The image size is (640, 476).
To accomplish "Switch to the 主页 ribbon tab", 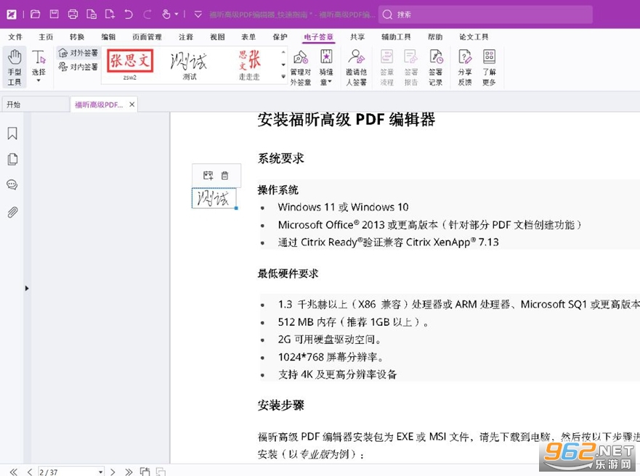I will pyautogui.click(x=46, y=37).
